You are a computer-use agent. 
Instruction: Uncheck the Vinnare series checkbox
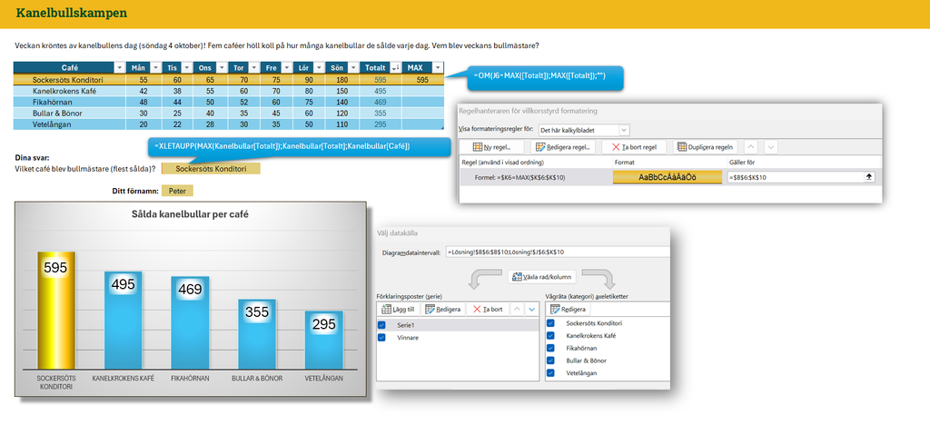click(381, 337)
